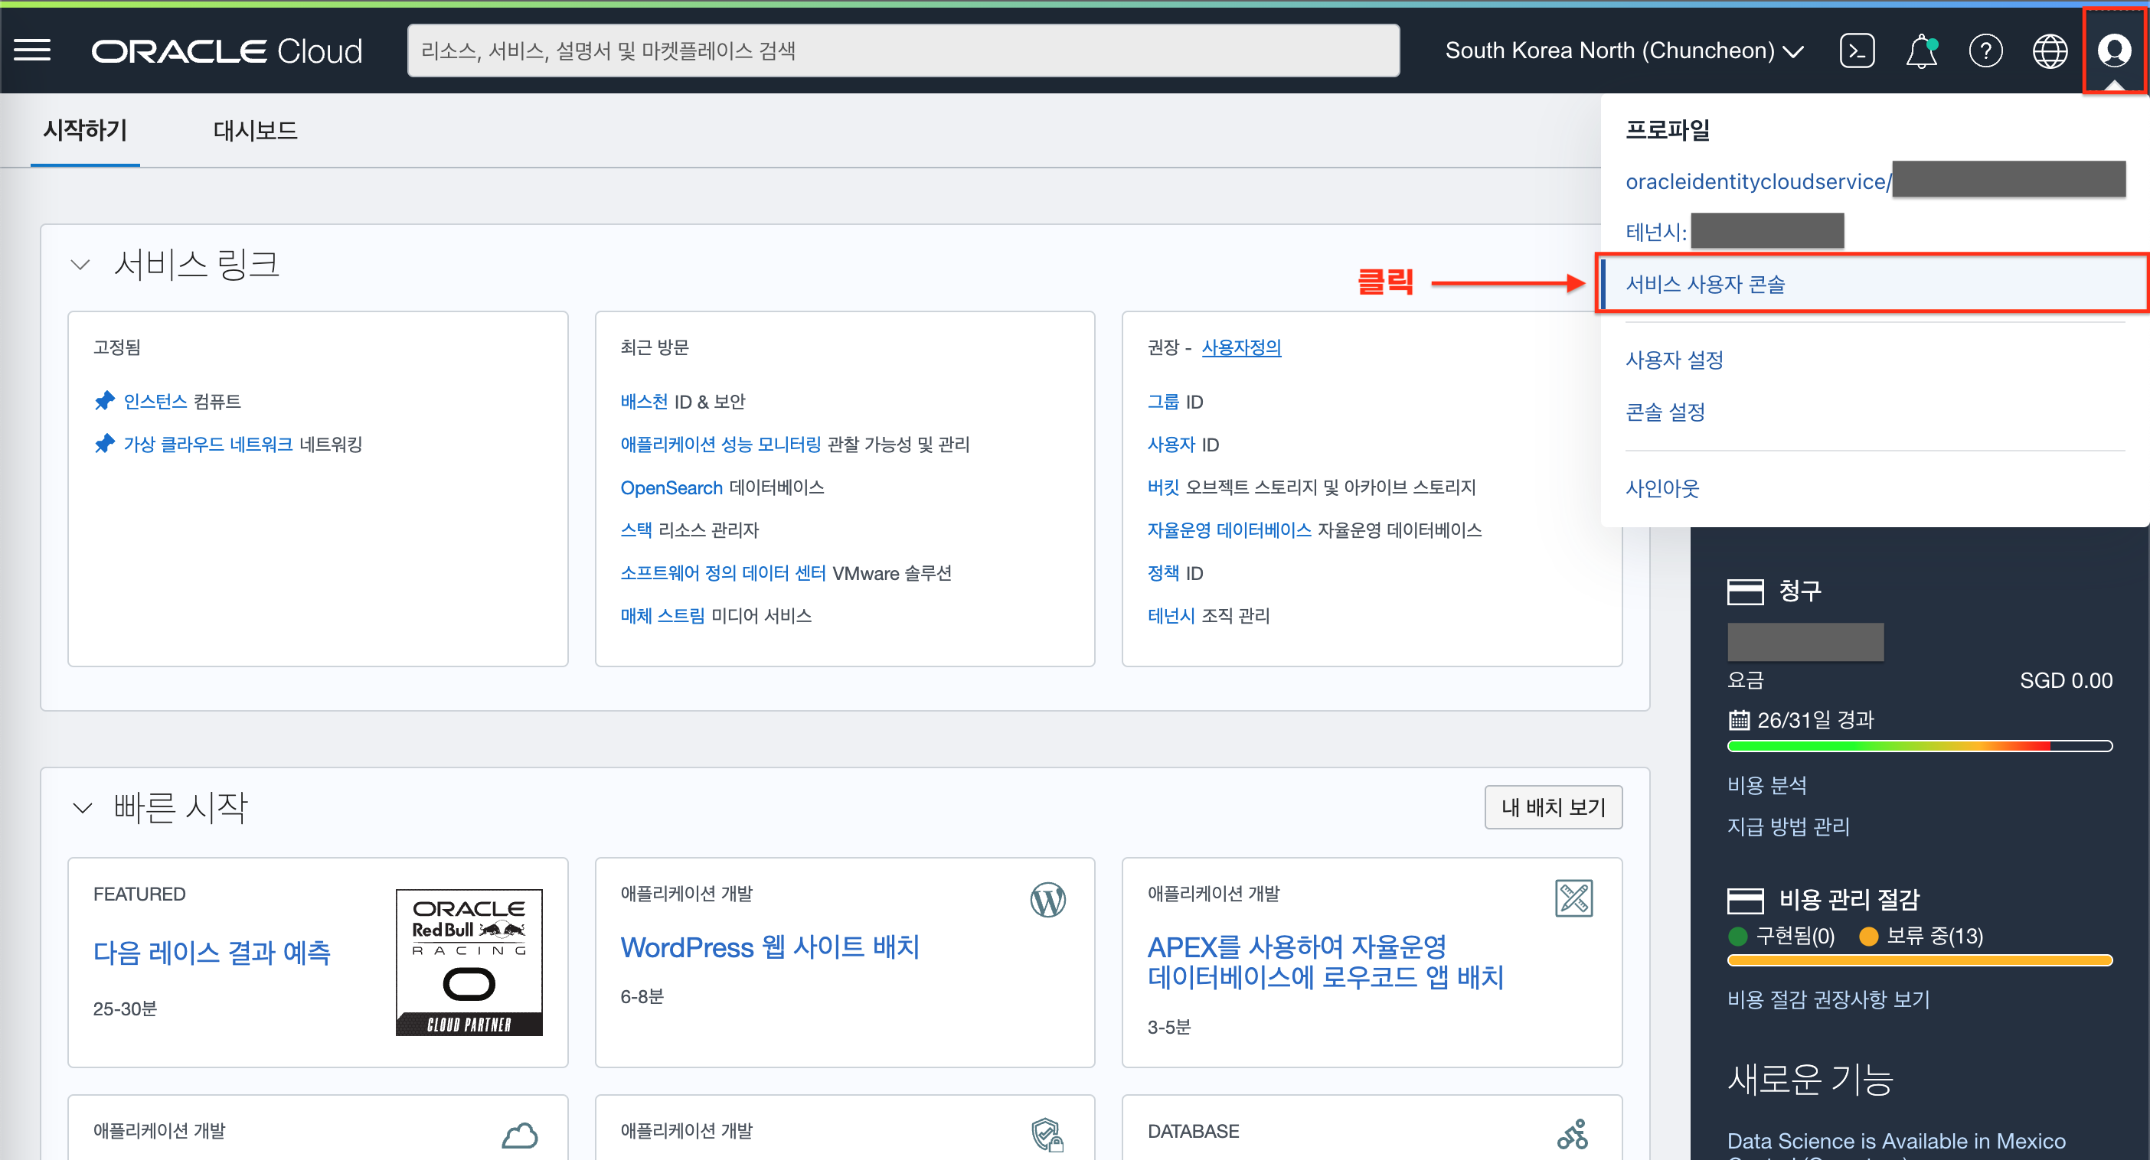Open pinned 인스턴스 link
Image resolution: width=2150 pixels, height=1160 pixels.
click(155, 401)
